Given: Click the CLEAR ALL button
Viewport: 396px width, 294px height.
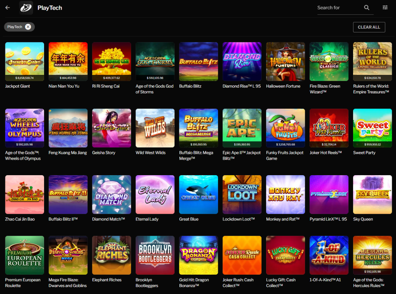Looking at the screenshot, I should tap(369, 27).
